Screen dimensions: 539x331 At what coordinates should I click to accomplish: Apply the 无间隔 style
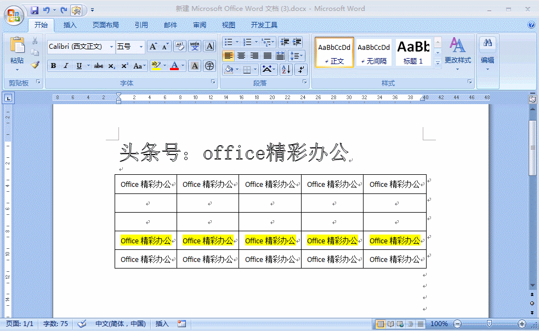(x=373, y=53)
